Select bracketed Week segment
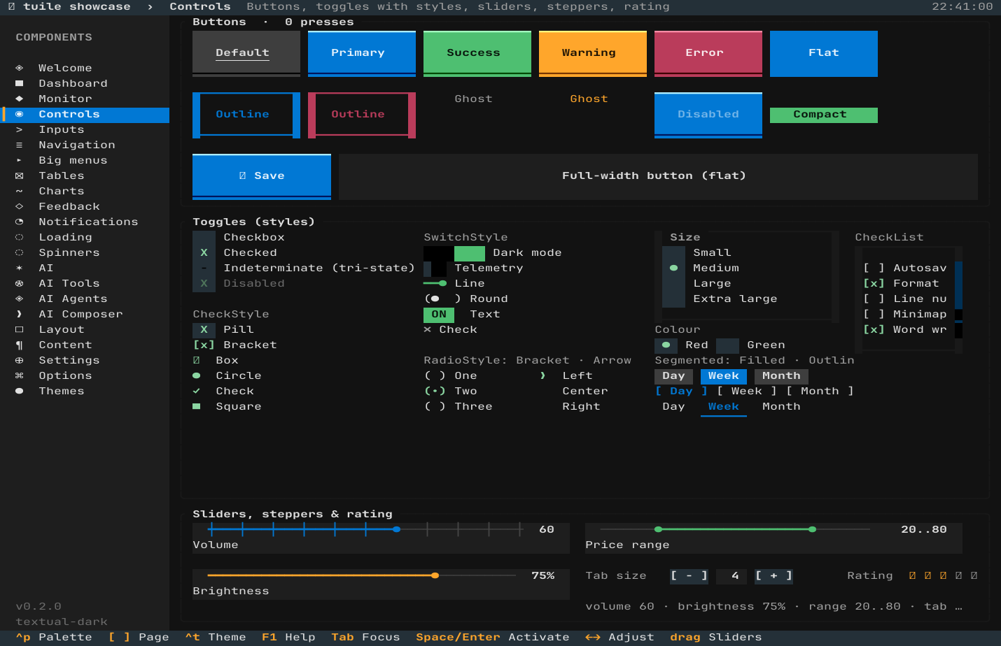 (x=747, y=391)
